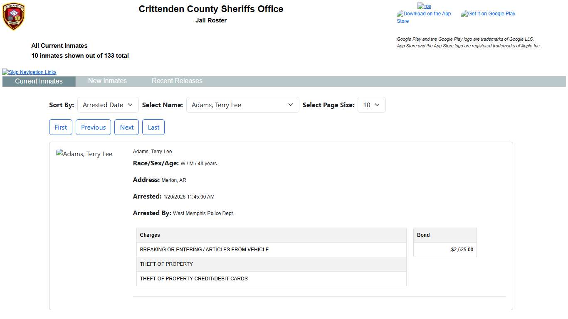Open the Get it on Google Play link
Image resolution: width=568 pixels, height=319 pixels.
[x=488, y=14]
